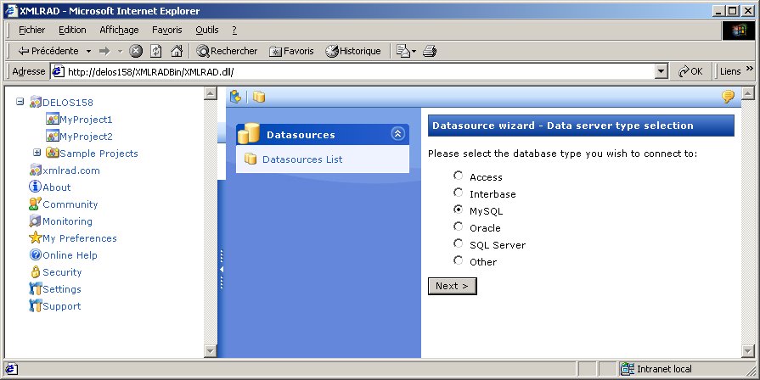Click the My Preferences star icon
Image resolution: width=760 pixels, height=380 pixels.
(x=36, y=238)
